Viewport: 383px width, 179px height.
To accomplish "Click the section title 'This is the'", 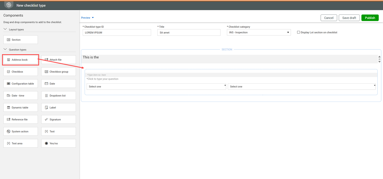I will point(91,57).
